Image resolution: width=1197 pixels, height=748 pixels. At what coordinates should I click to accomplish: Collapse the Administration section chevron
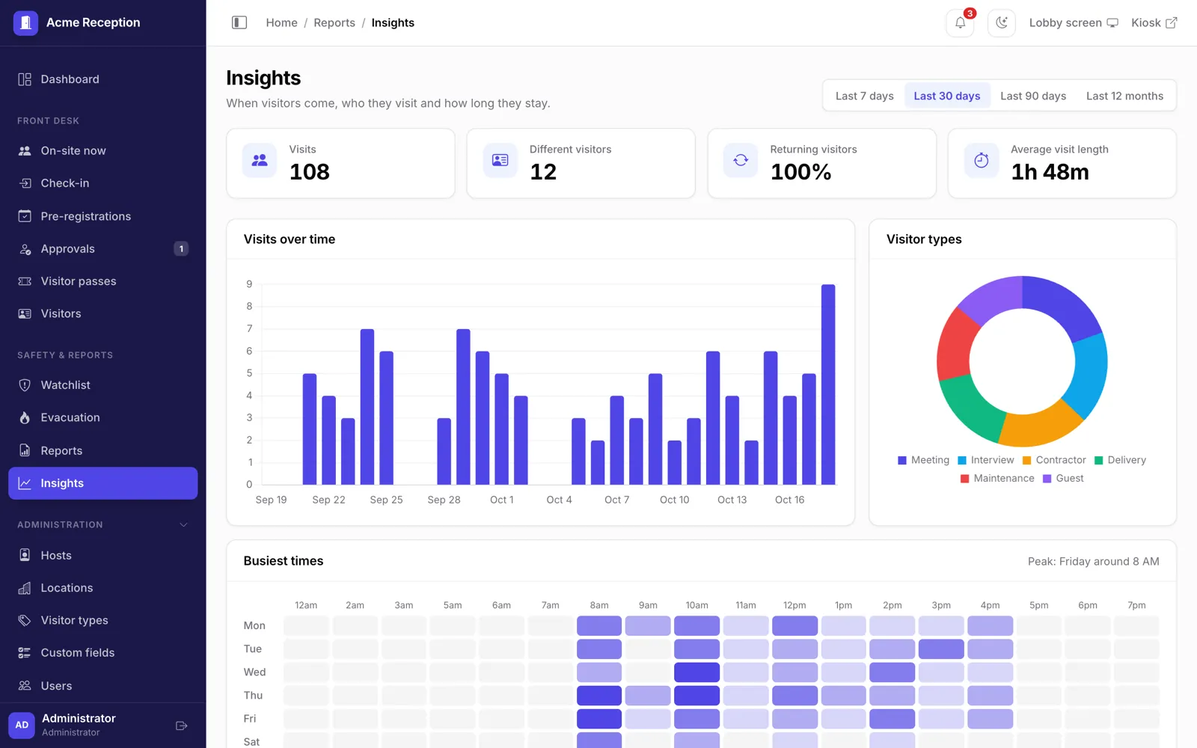(183, 525)
